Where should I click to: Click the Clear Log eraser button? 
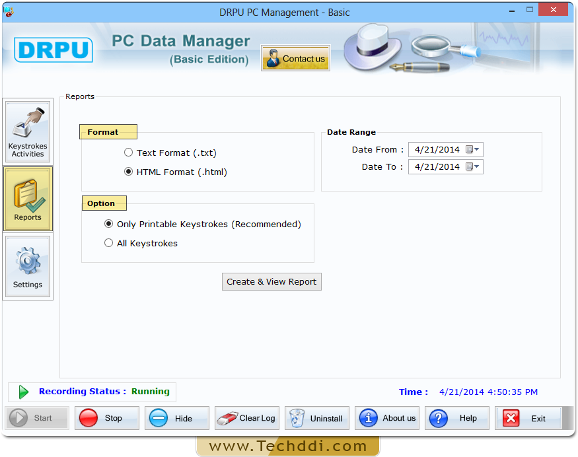click(247, 418)
